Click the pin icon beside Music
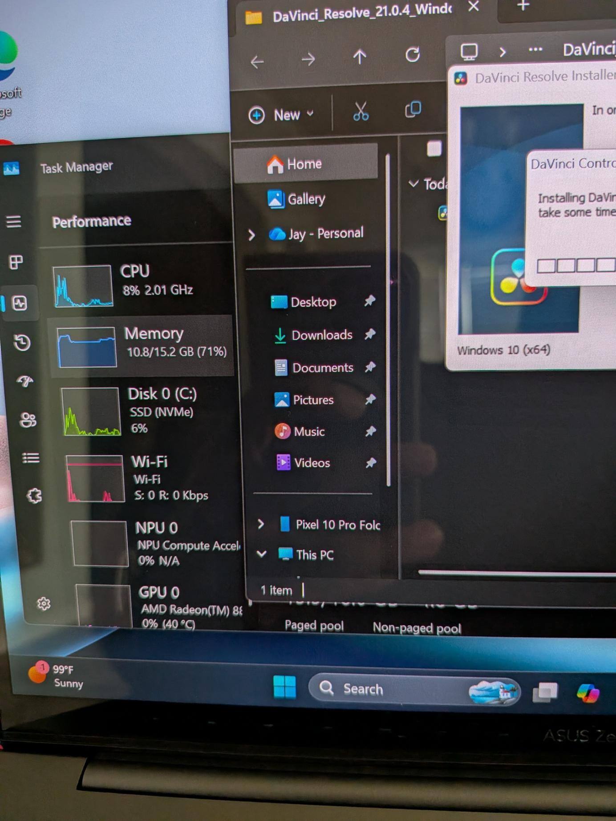The image size is (616, 821). click(371, 431)
